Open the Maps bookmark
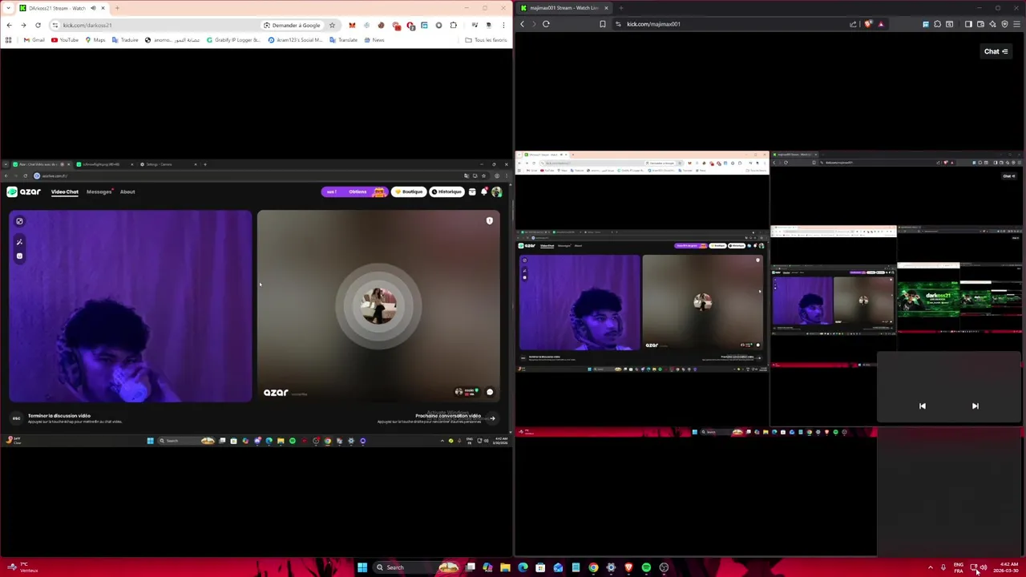 pos(95,40)
